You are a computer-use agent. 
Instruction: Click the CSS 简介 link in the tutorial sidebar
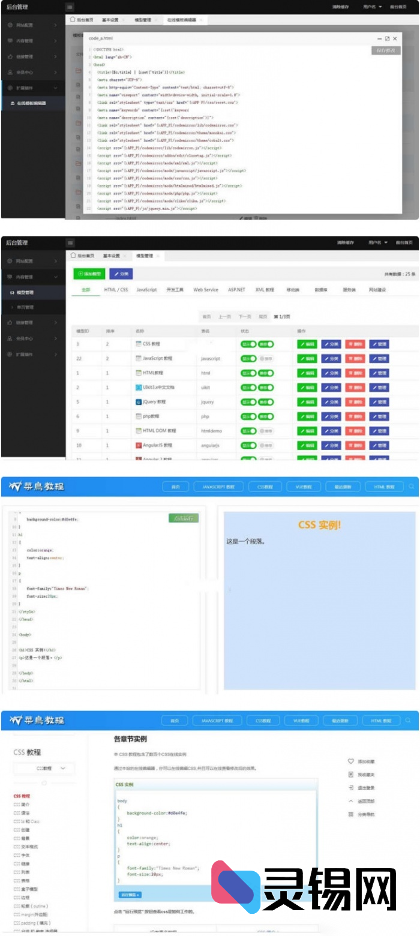point(22,805)
